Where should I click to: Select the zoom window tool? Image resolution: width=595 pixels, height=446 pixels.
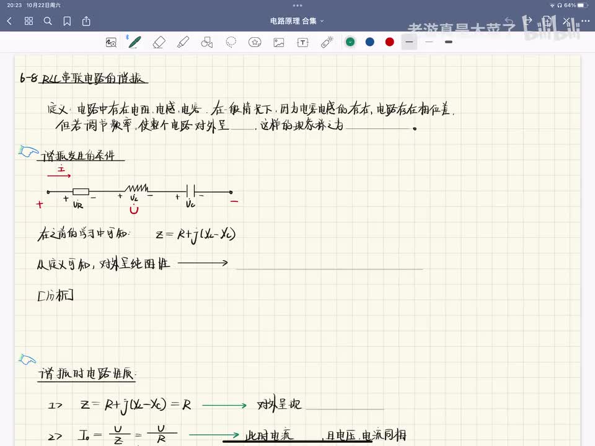click(111, 43)
